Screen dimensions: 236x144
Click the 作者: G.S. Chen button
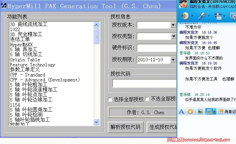coord(142,113)
